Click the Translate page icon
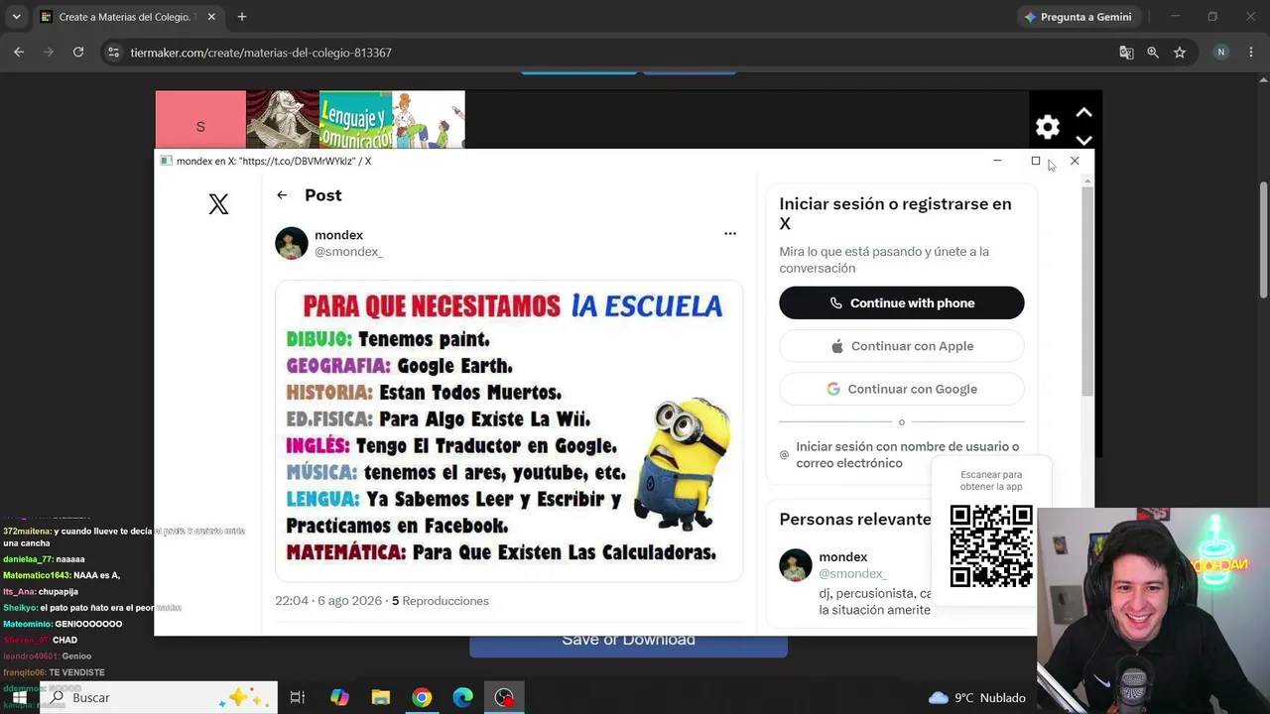The height and width of the screenshot is (714, 1270). (x=1126, y=53)
